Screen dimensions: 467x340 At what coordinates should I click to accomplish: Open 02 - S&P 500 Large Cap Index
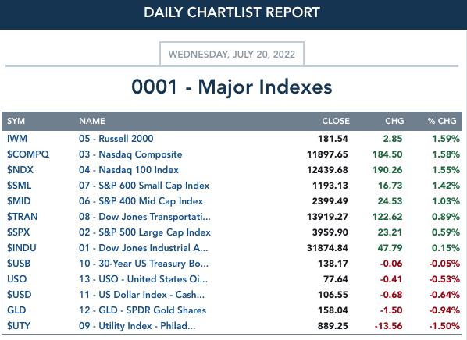[x=144, y=232]
